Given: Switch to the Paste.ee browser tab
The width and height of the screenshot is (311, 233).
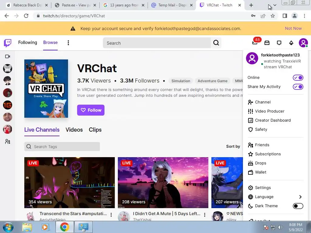Looking at the screenshot, I should pyautogui.click(x=75, y=5).
